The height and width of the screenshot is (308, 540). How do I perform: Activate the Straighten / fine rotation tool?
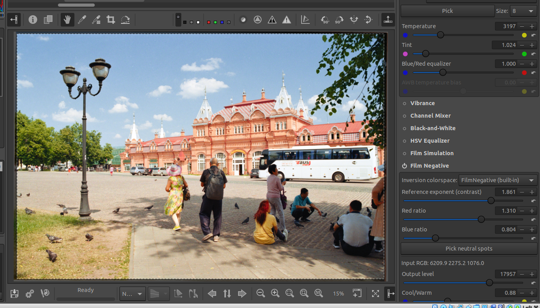125,20
